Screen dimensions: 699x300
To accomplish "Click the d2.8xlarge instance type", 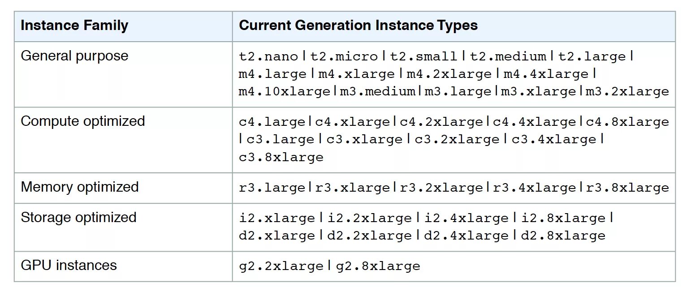I will click(563, 236).
